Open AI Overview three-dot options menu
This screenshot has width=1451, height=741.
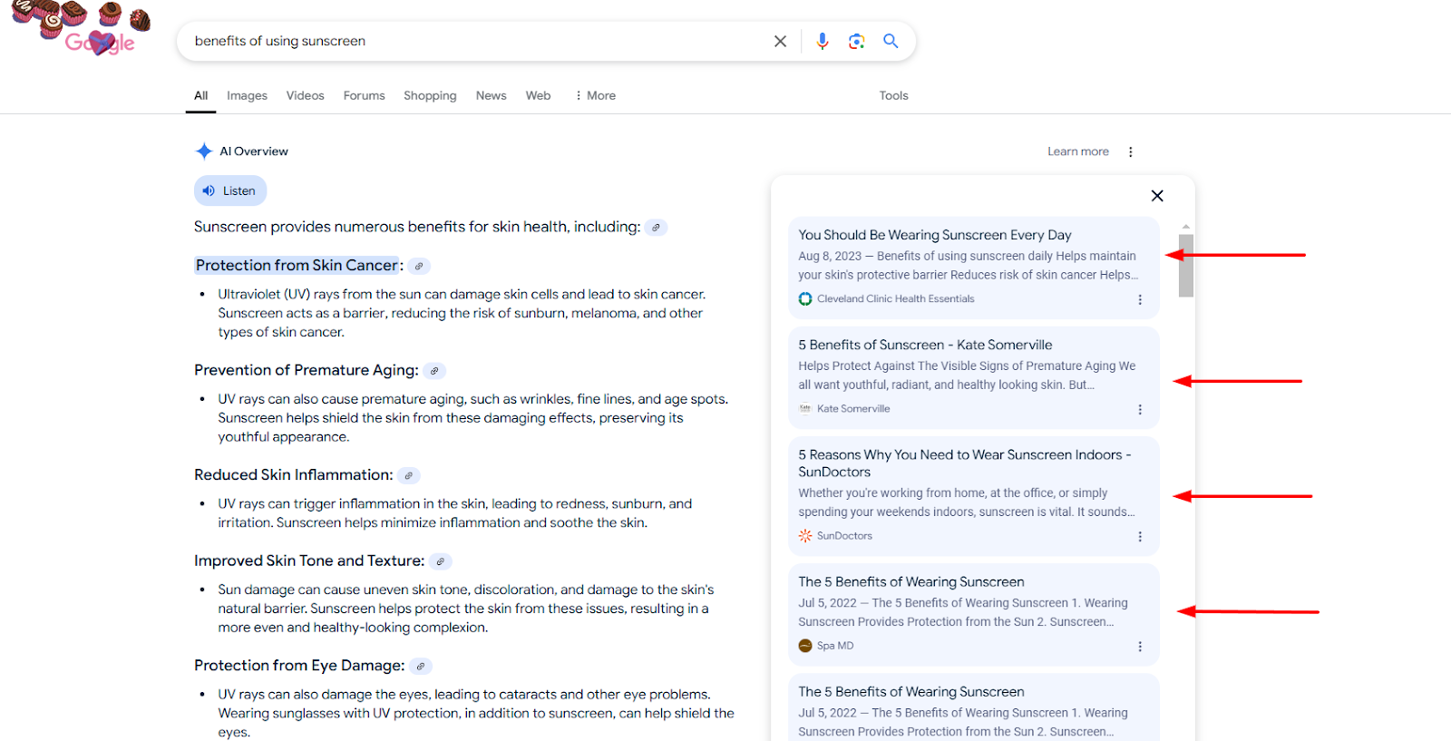pos(1130,151)
